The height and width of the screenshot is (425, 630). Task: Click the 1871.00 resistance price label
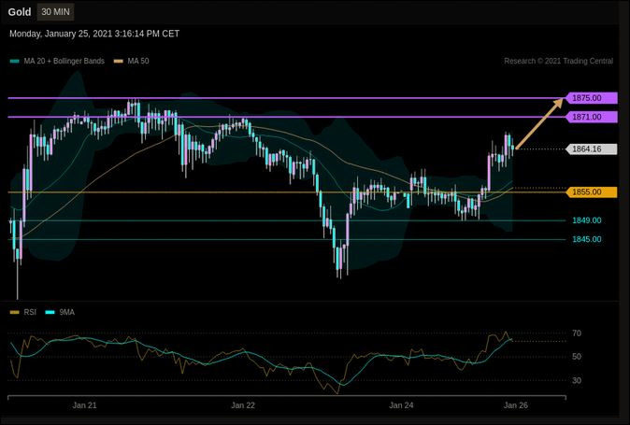click(592, 117)
